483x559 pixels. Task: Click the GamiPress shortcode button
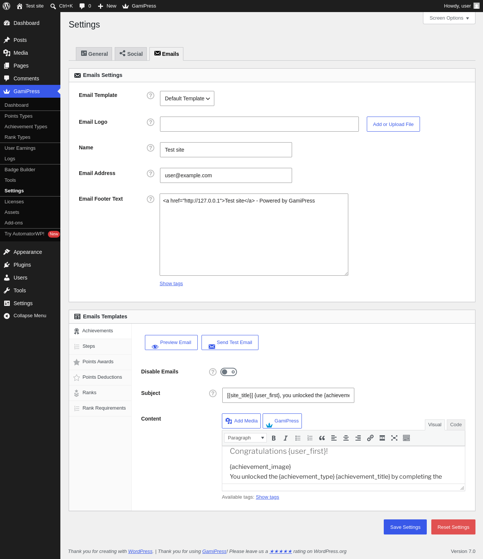point(282,421)
